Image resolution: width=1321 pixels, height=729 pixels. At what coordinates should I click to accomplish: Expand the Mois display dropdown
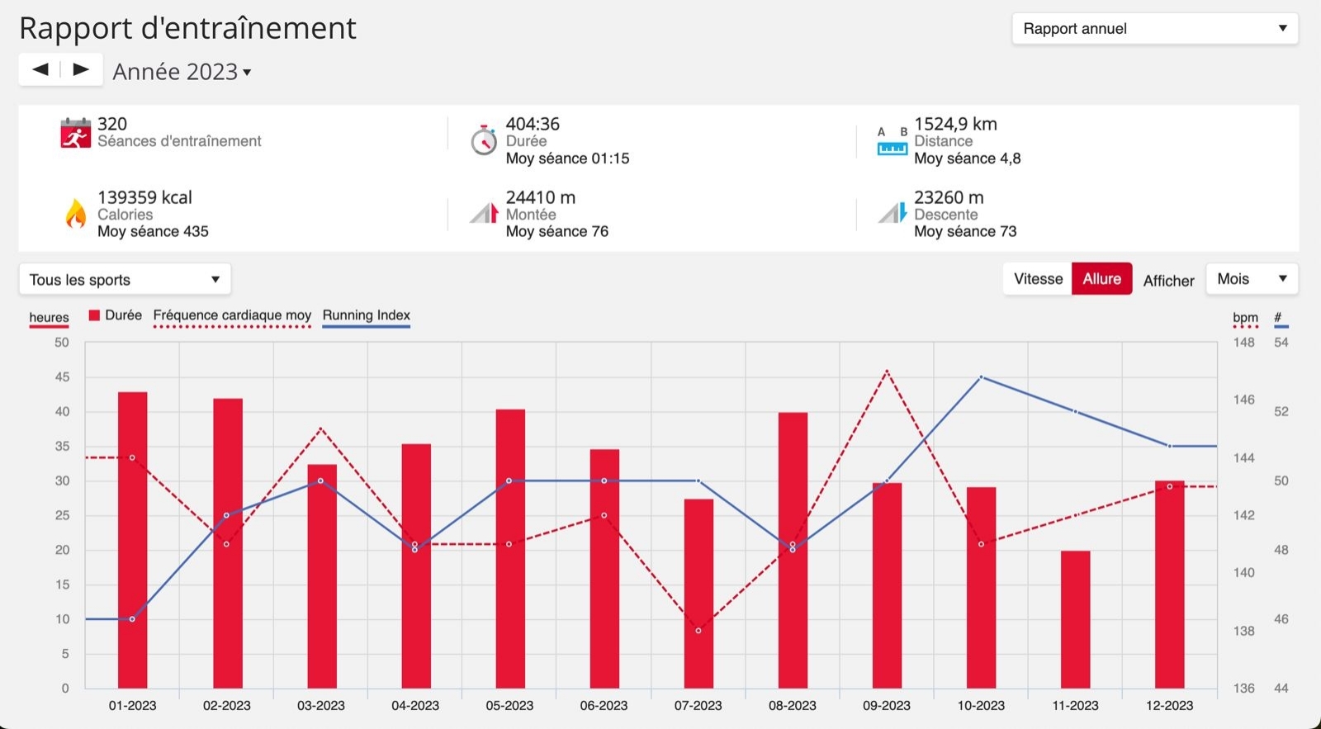click(1251, 279)
